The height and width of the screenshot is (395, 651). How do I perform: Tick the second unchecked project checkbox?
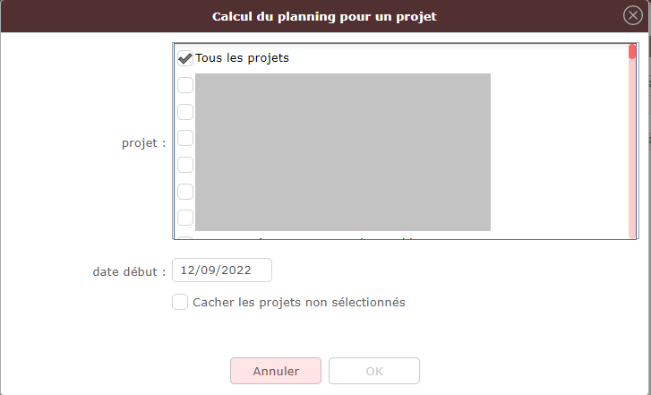coord(185,112)
